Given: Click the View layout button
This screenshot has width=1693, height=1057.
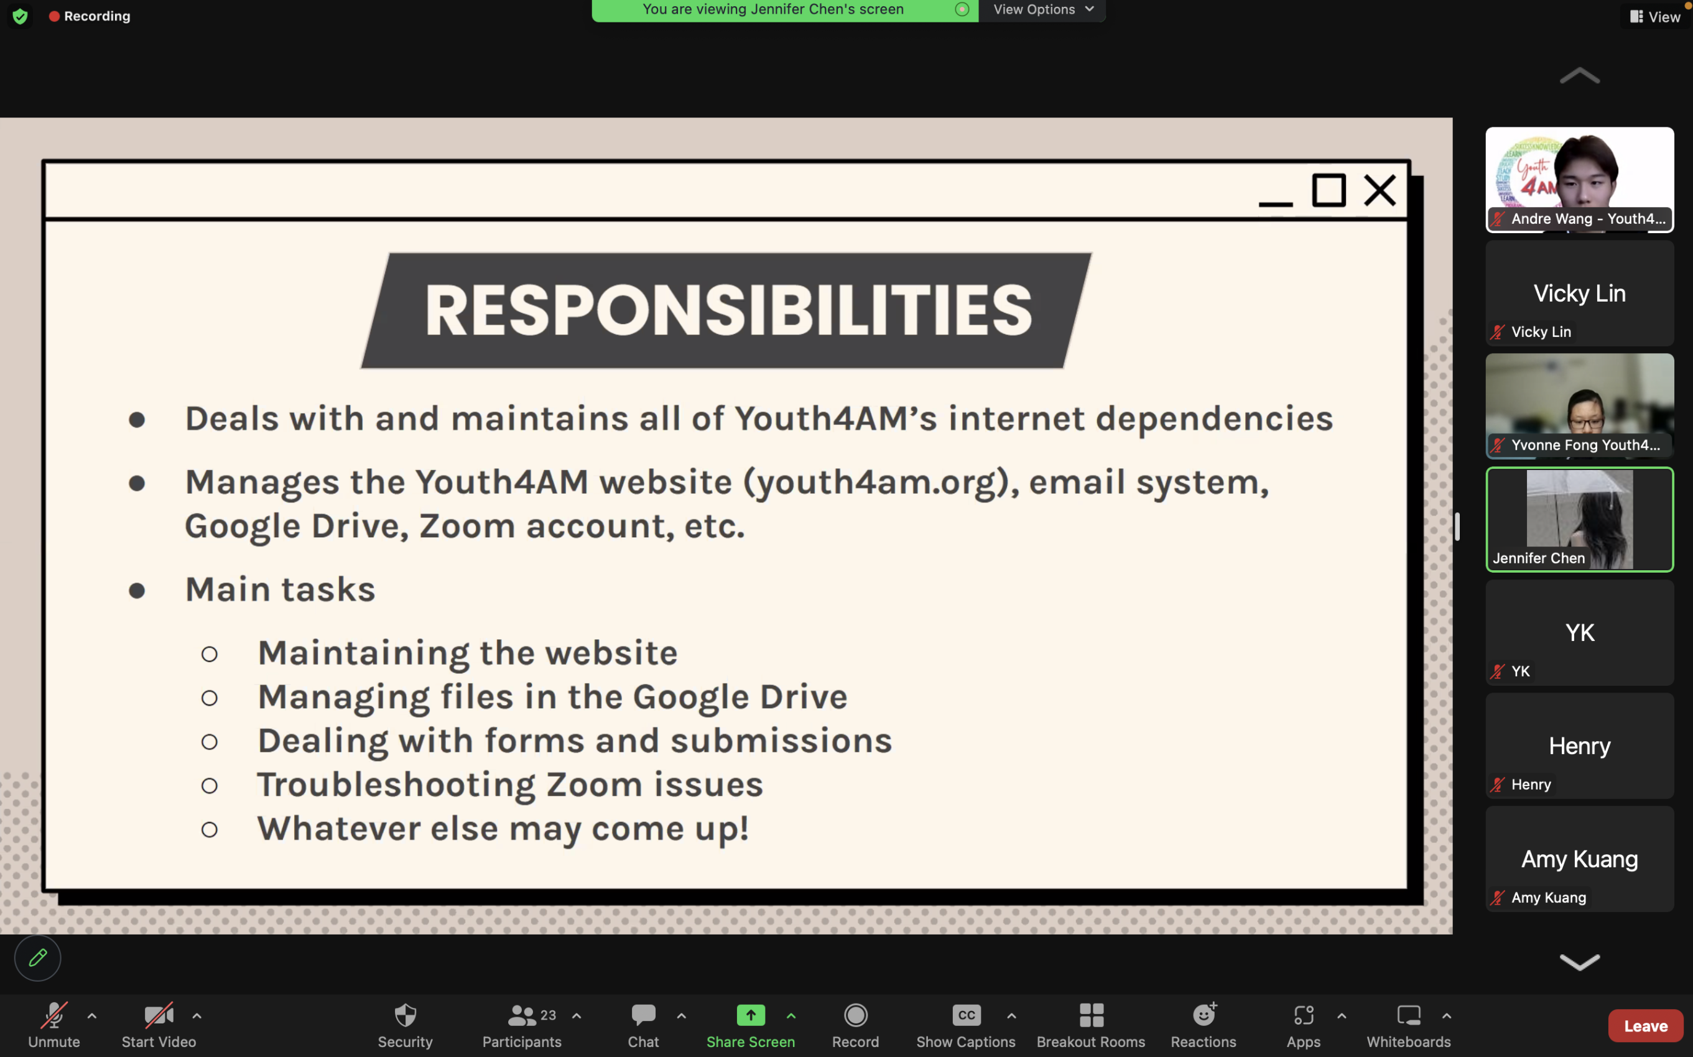Looking at the screenshot, I should [x=1655, y=17].
